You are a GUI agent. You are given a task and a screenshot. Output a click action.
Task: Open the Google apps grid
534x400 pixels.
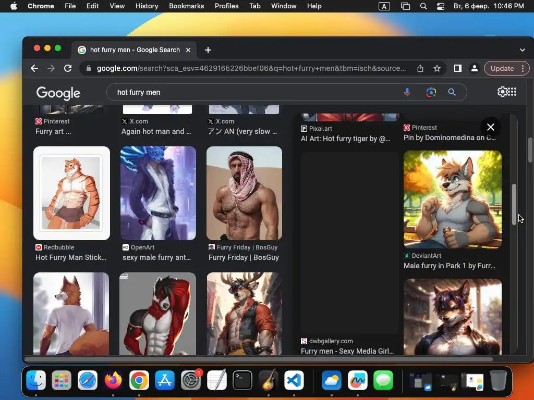point(512,92)
